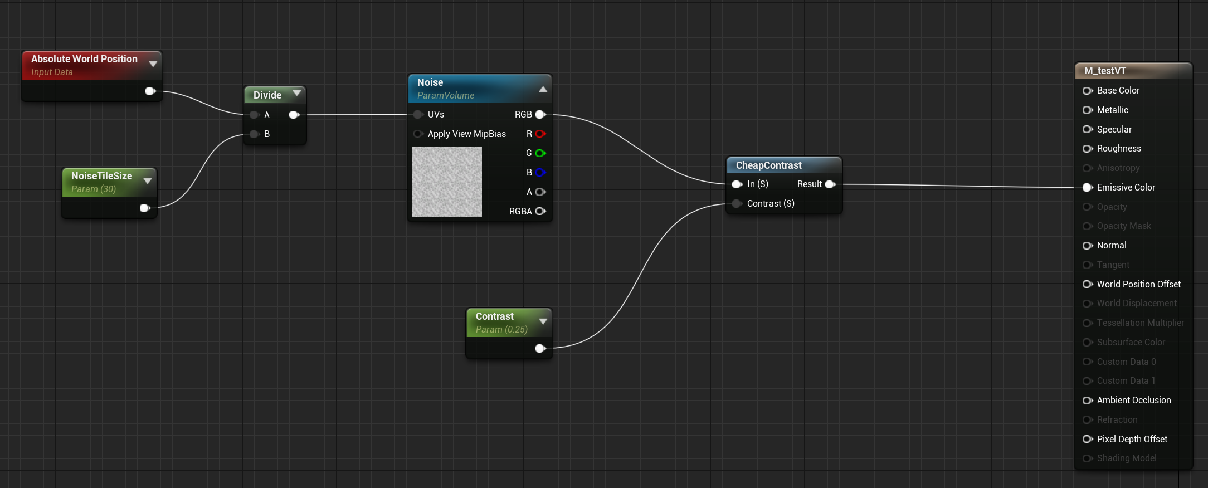This screenshot has width=1208, height=488.
Task: Select the M_testVT material node title
Action: pyautogui.click(x=1105, y=71)
